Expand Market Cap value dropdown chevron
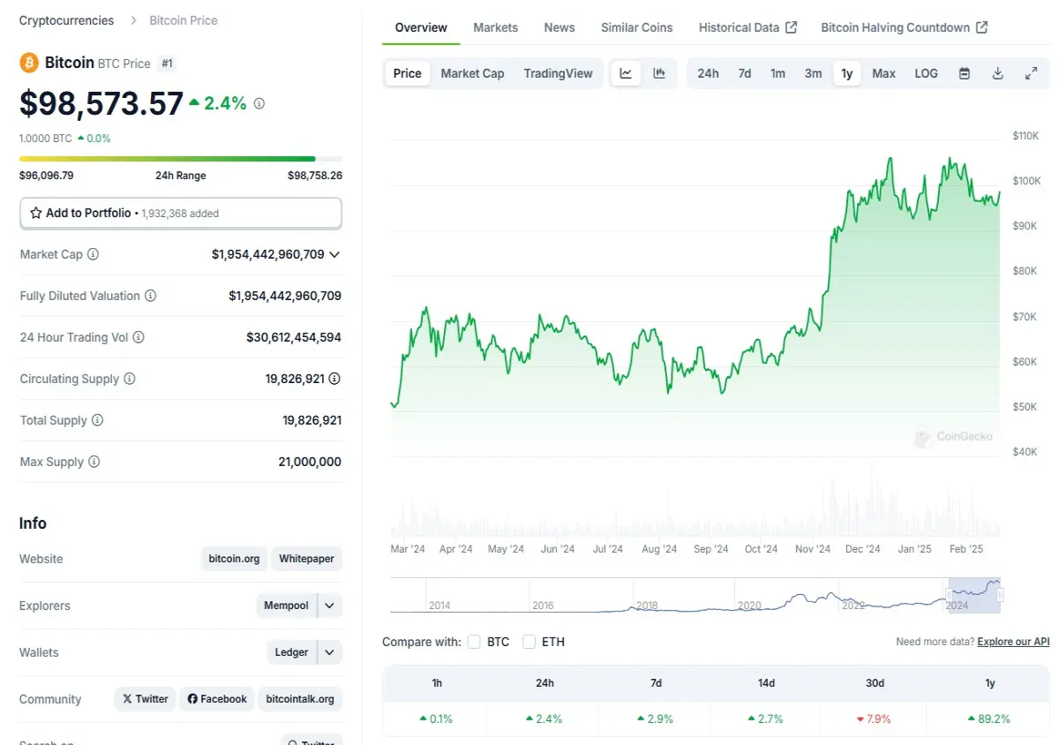Image resolution: width=1059 pixels, height=745 pixels. point(334,254)
